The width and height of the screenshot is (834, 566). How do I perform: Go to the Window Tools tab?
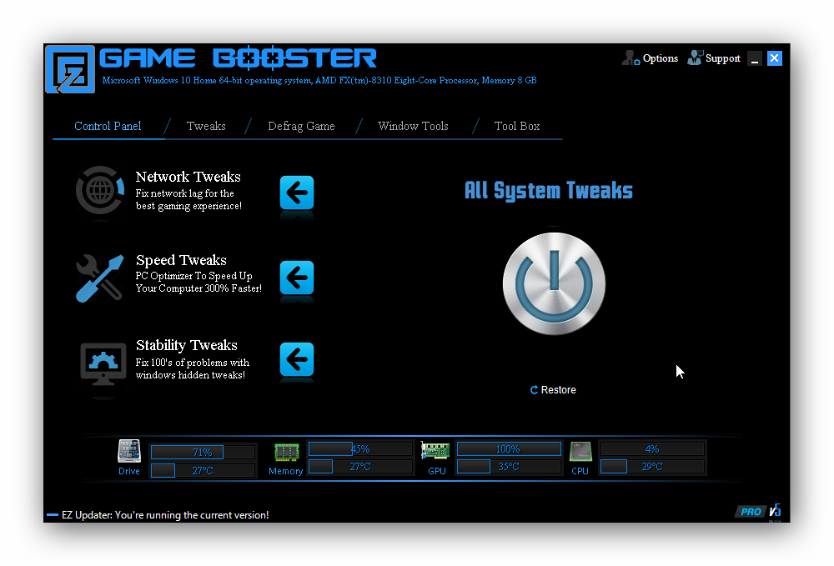[413, 127]
